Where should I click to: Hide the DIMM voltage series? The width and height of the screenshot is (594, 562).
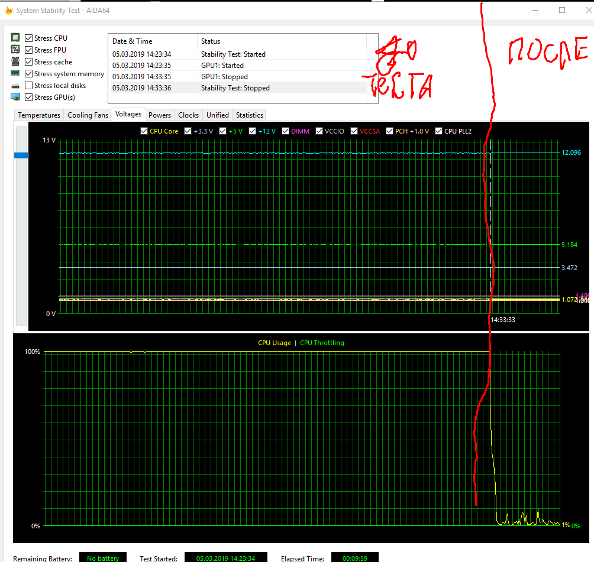[285, 131]
